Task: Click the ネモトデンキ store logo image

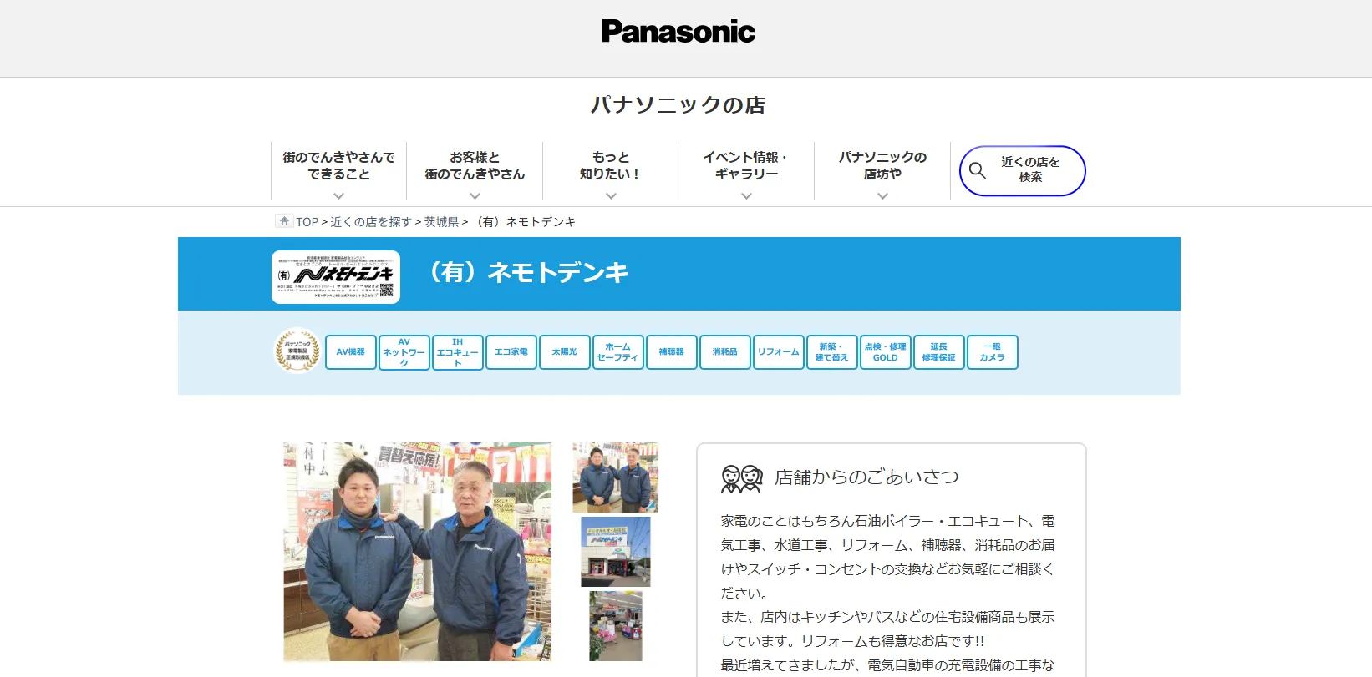Action: coord(336,277)
